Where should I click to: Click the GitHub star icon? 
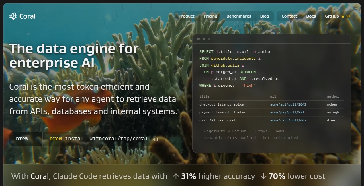pyautogui.click(x=343, y=16)
